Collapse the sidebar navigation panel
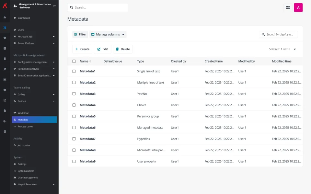 (x=54, y=6)
